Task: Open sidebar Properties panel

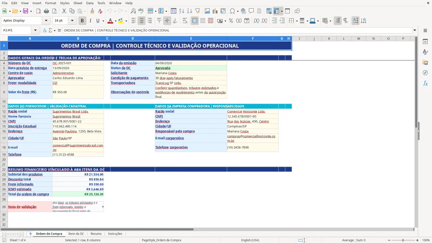Action: (425, 41)
